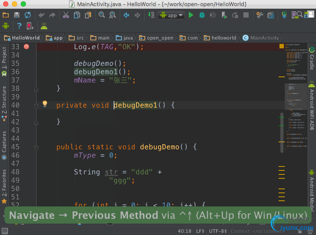Image resolution: width=316 pixels, height=235 pixels.
Task: Open project settings wrench icon
Action: pos(260,15)
